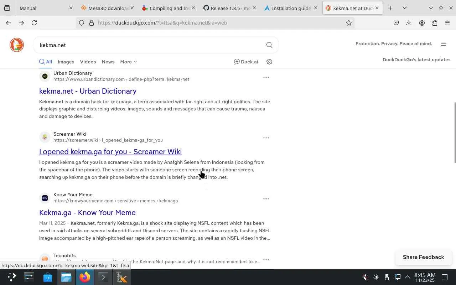
Task: Open options for the Know Your Meme result
Action: 266,199
